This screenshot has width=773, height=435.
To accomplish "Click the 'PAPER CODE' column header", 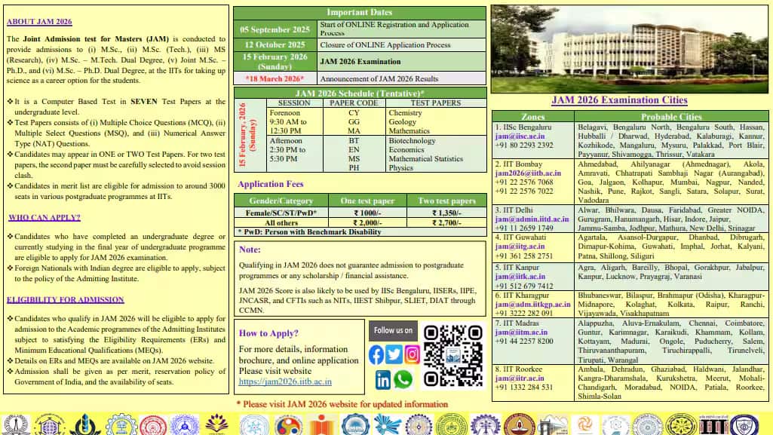I will coord(354,103).
